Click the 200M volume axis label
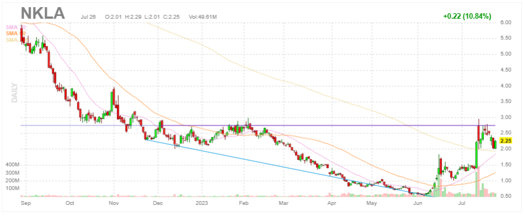 point(12,181)
